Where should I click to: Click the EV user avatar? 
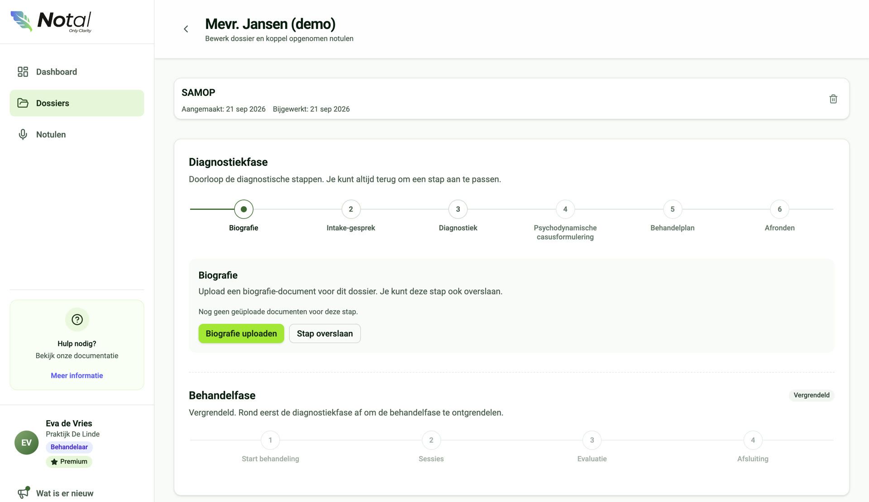[26, 443]
